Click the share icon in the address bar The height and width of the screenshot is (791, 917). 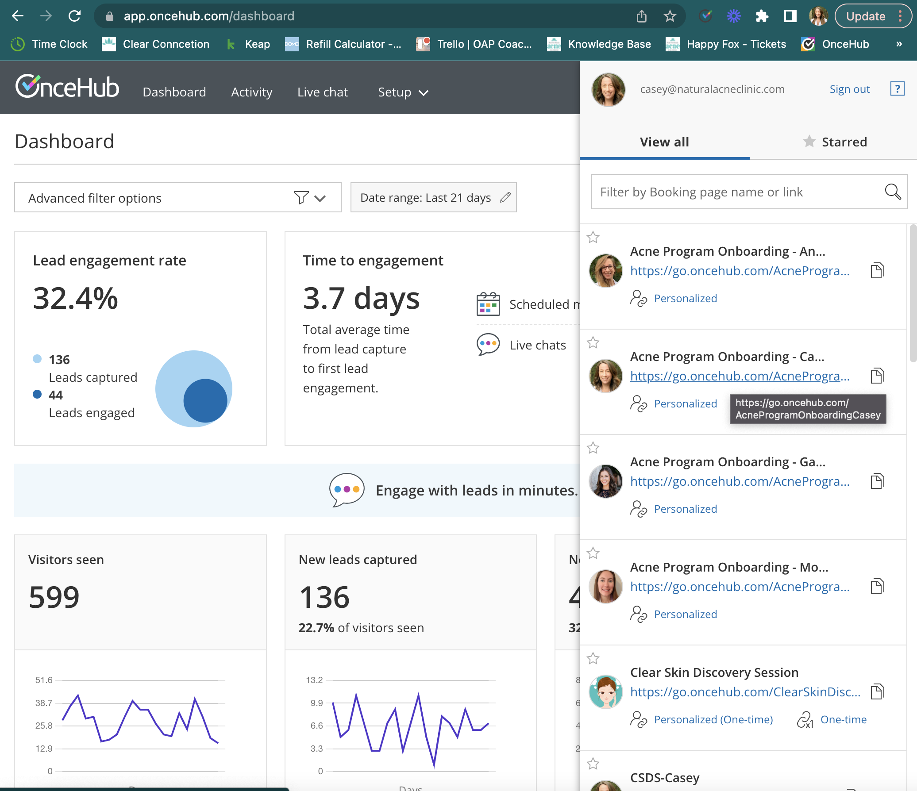(641, 16)
